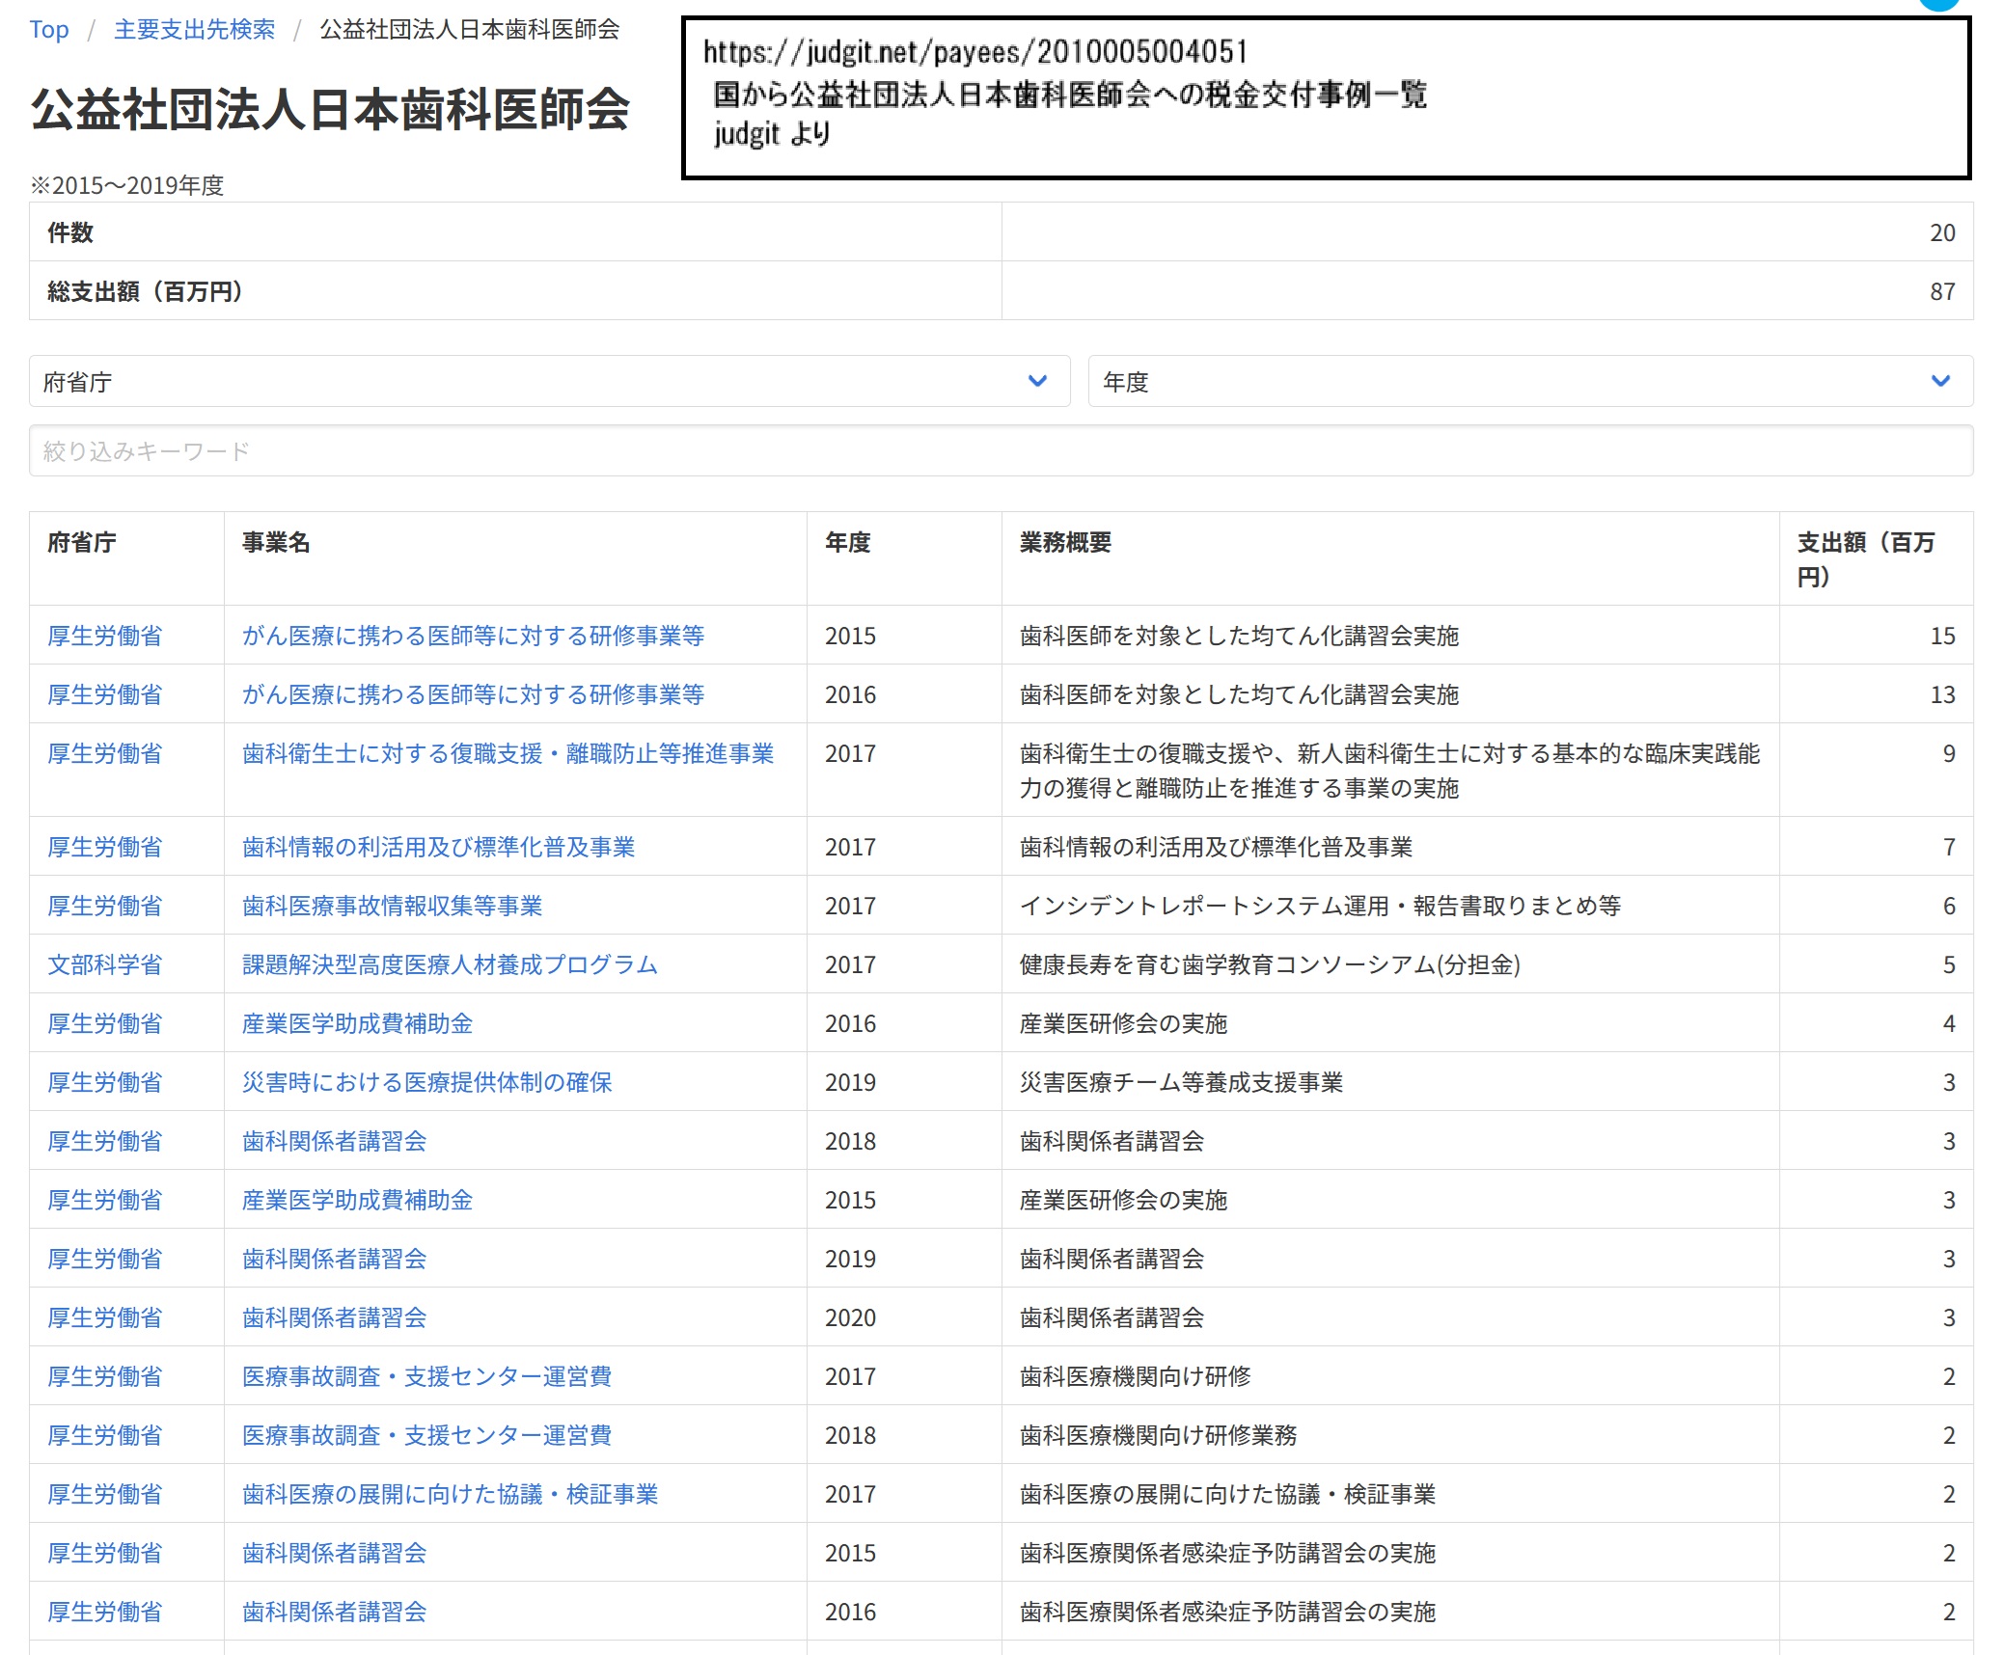Open 課題解決型高度医療人材養成プログラム link

pos(450,965)
